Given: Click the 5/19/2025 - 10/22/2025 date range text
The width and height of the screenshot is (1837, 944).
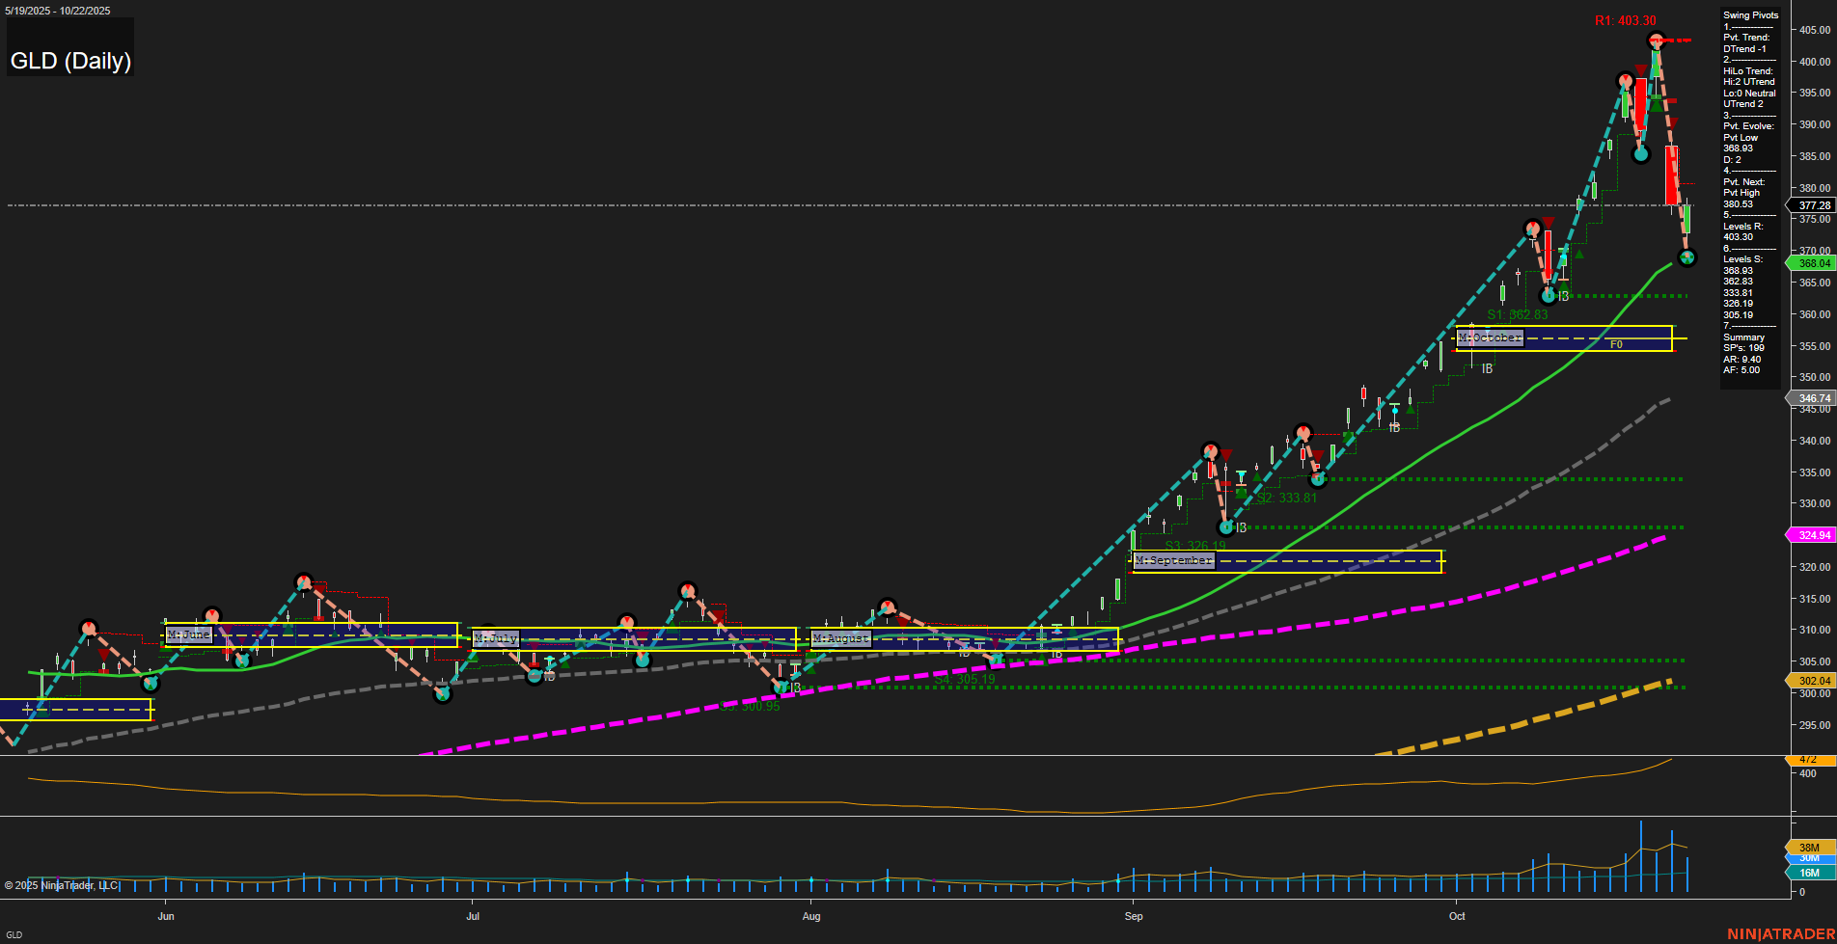Looking at the screenshot, I should click(58, 11).
